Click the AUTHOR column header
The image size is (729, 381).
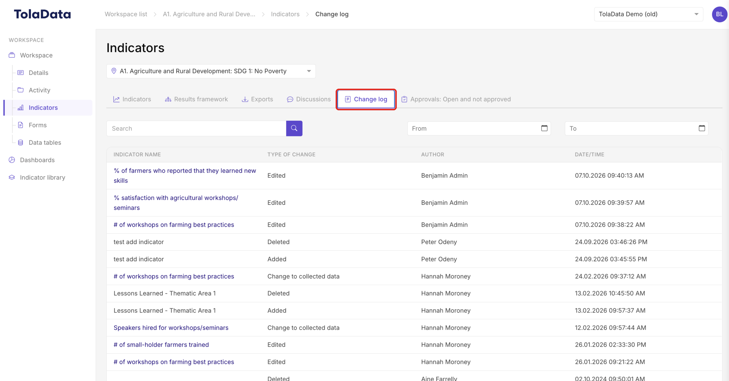(x=433, y=154)
